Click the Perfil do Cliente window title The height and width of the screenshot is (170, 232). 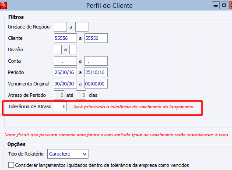click(109, 6)
